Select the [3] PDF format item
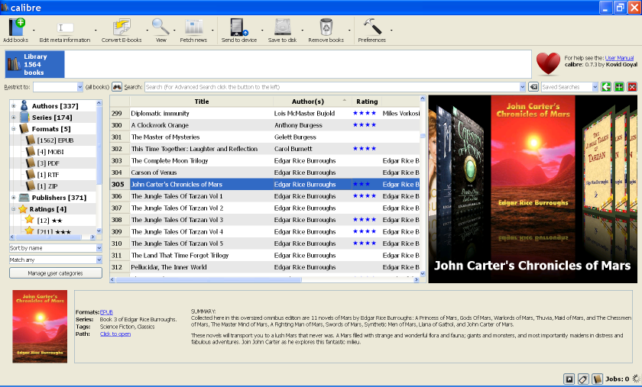The height and width of the screenshot is (387, 642). tap(48, 163)
